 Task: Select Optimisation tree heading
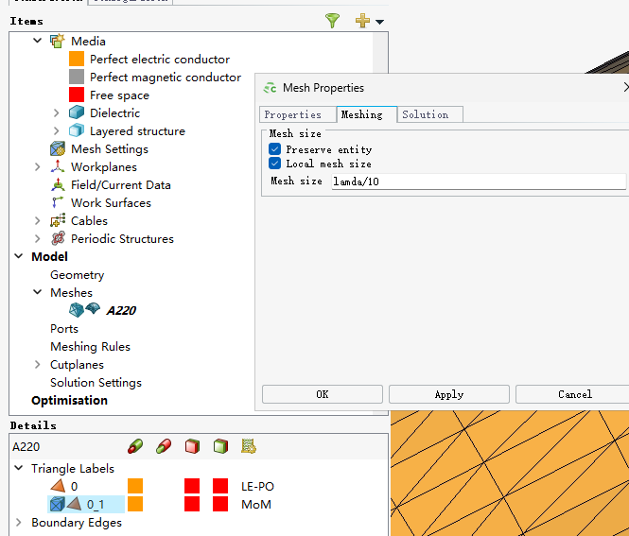click(69, 400)
